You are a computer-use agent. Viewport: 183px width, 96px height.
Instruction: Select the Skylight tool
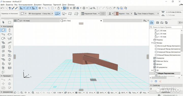pos(10,51)
